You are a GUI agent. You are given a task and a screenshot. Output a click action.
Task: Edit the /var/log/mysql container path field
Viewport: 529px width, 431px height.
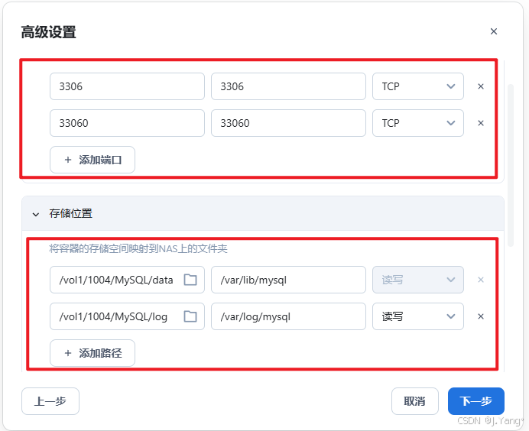[288, 316]
